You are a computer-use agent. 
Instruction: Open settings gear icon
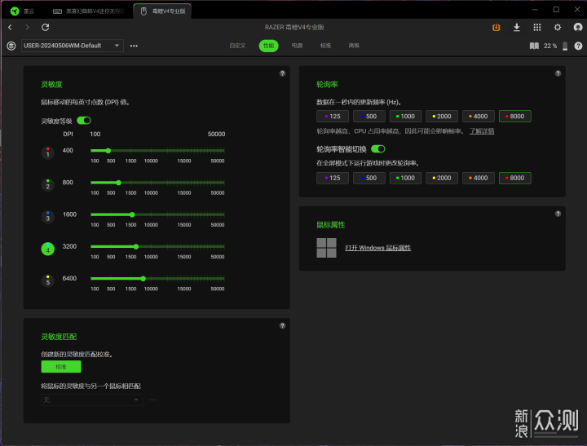(x=558, y=28)
